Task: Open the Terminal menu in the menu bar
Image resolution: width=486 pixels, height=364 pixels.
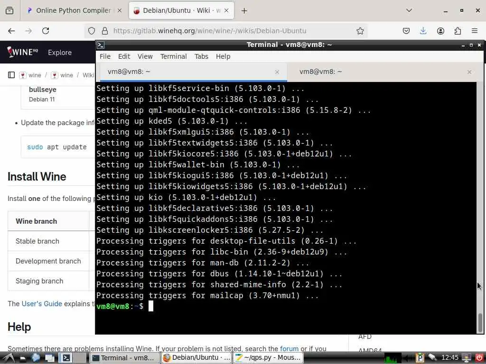Action: coord(174,56)
